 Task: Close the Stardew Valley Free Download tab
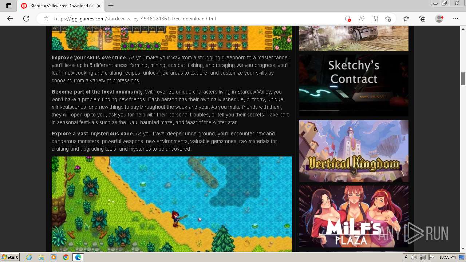99,6
